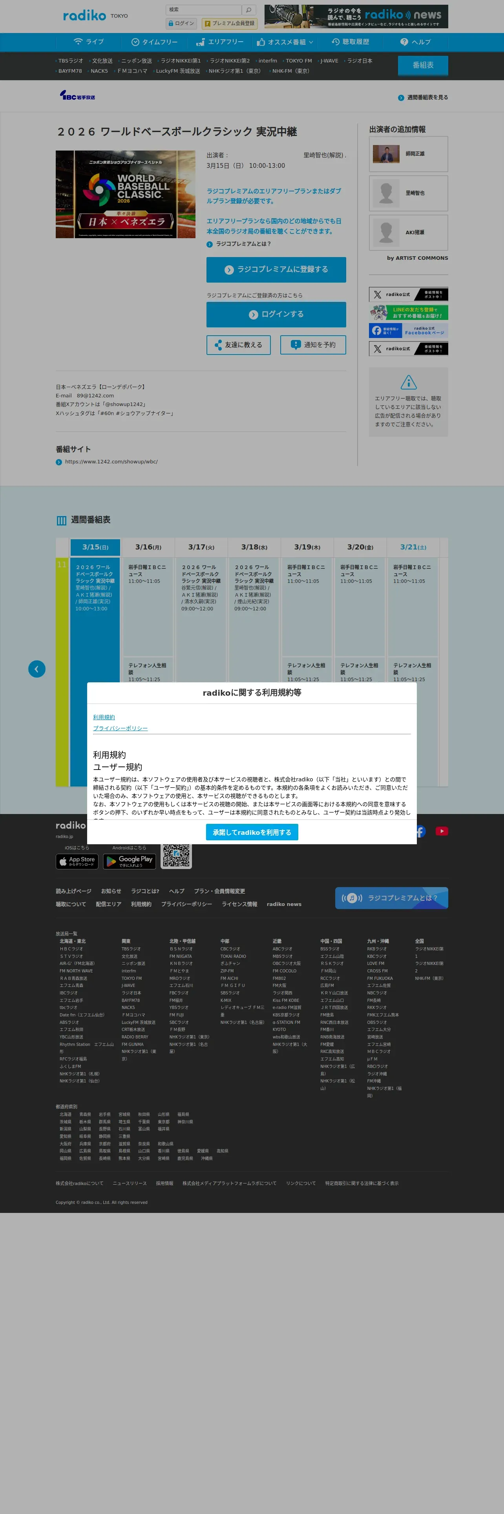The width and height of the screenshot is (504, 1514).
Task: Open the 利用規約 link in the terms dialog
Action: tap(104, 718)
